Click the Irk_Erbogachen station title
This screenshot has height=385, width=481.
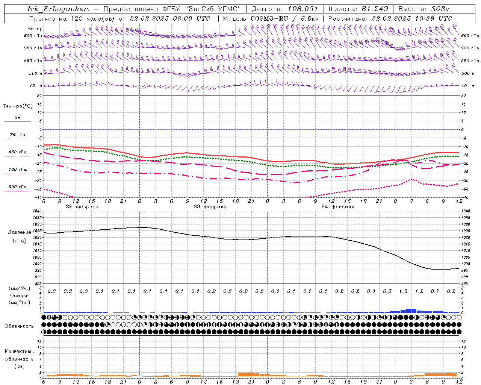[x=58, y=9]
